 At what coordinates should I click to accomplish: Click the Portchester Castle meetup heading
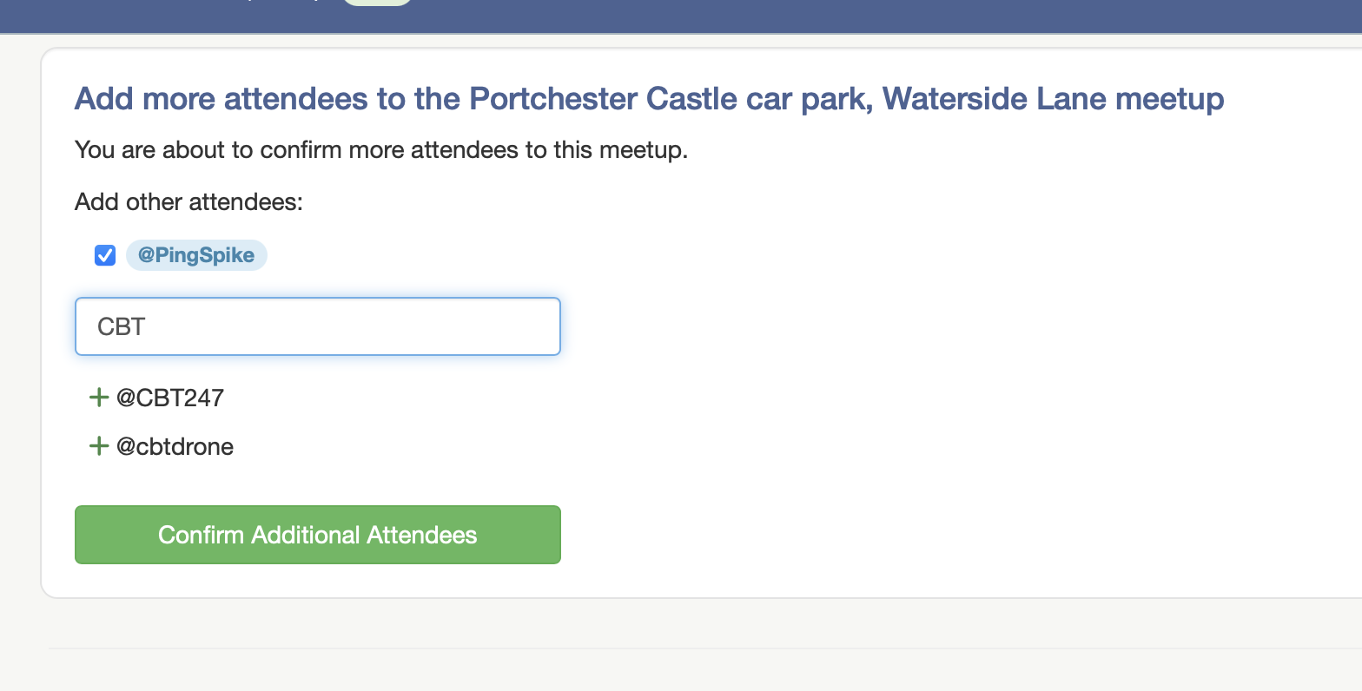click(649, 99)
